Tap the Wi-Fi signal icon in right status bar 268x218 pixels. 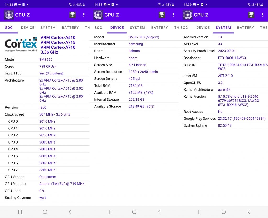249,5
